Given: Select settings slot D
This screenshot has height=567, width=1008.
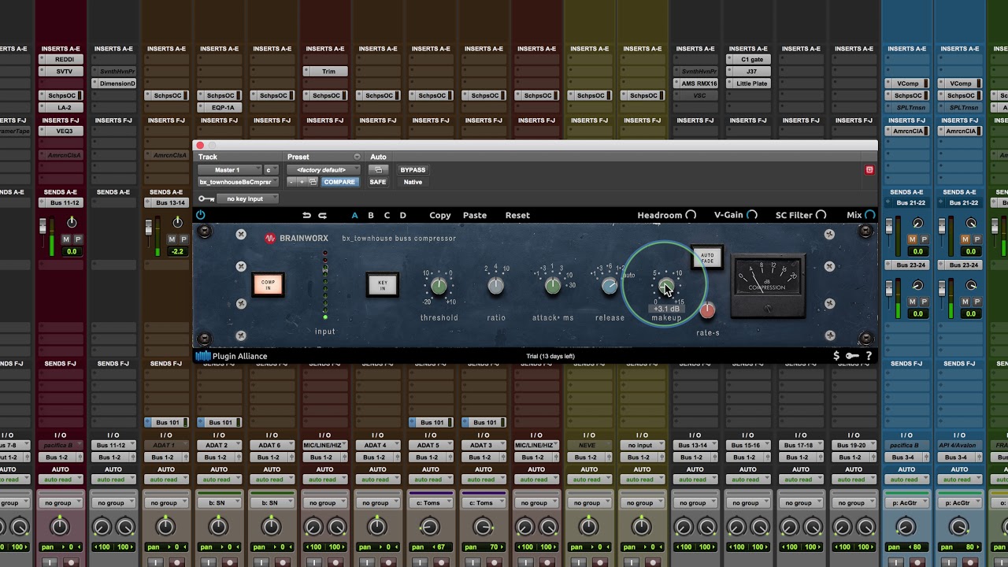Looking at the screenshot, I should tap(402, 215).
